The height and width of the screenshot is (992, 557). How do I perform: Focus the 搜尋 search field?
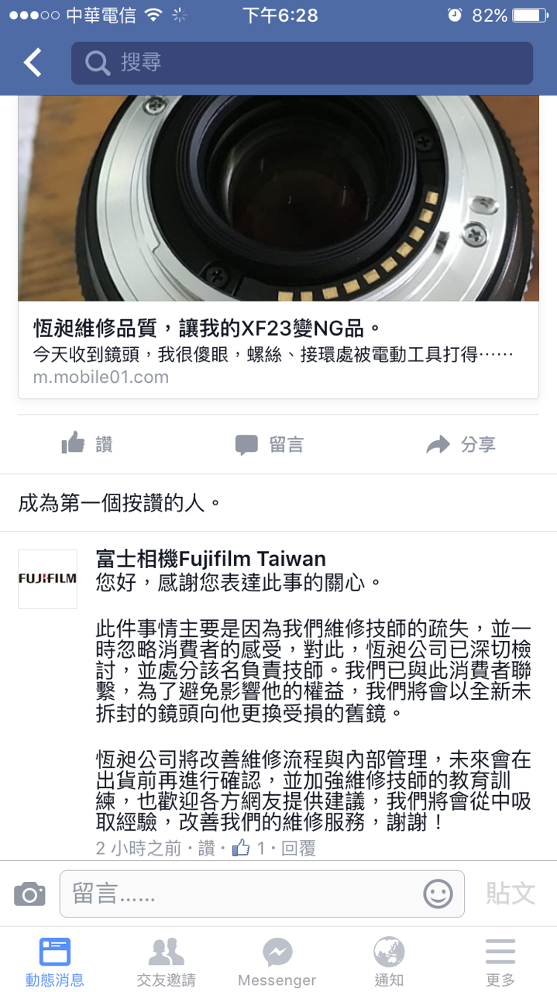[302, 63]
